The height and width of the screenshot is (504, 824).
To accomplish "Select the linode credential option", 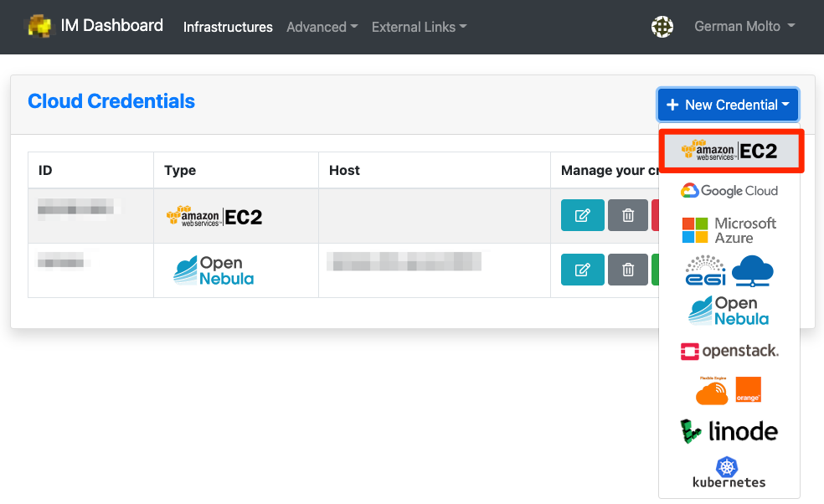I will point(729,431).
